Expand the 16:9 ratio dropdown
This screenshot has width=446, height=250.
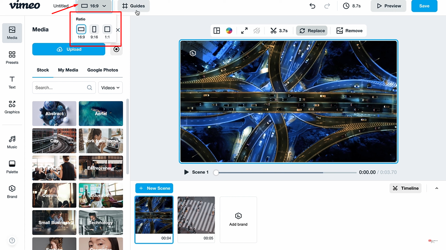coord(94,6)
